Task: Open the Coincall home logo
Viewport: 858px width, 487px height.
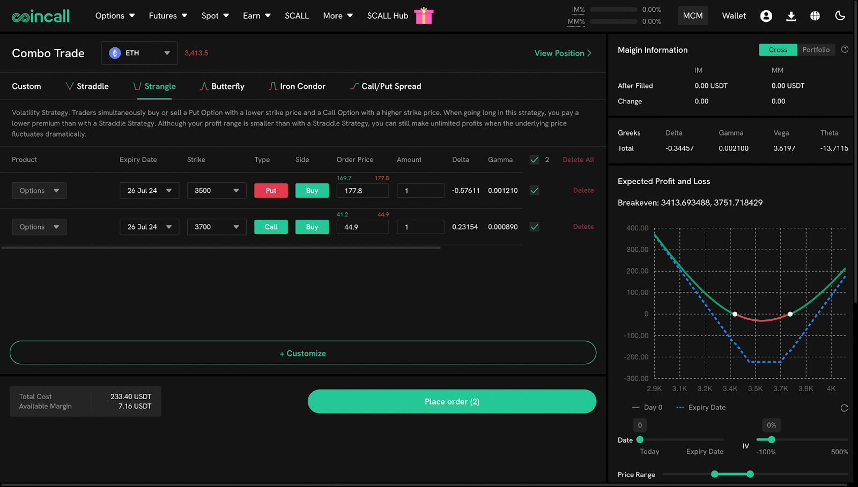Action: 41,16
